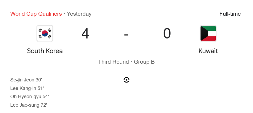Click the Group B label
Image resolution: width=253 pixels, height=113 pixels.
click(144, 62)
